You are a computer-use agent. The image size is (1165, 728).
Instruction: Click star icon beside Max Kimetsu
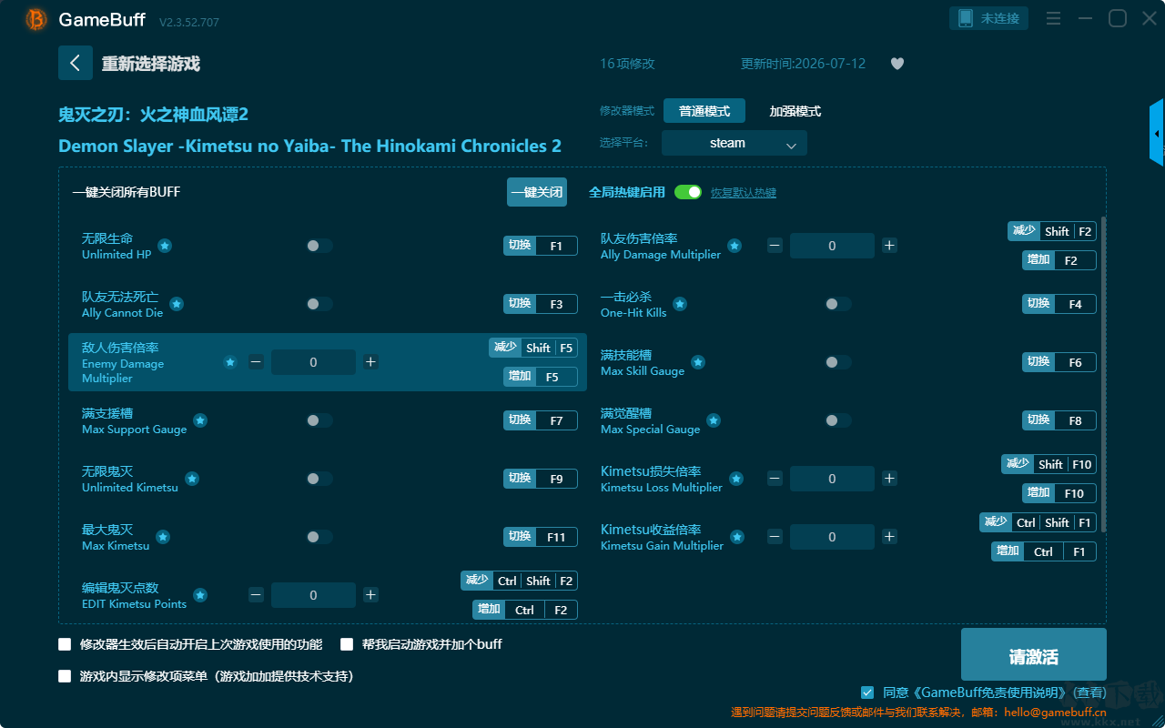[163, 537]
